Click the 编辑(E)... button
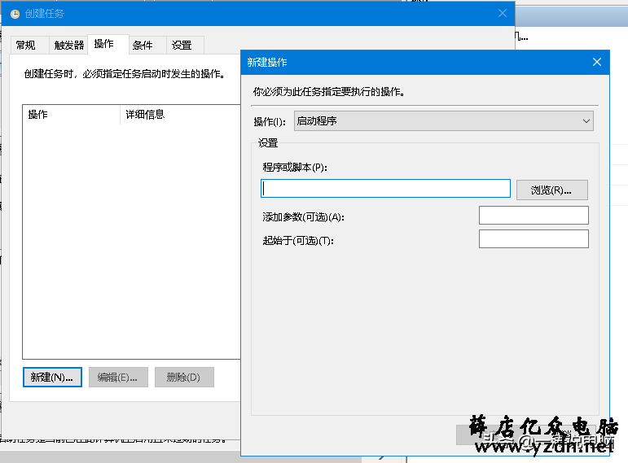Image resolution: width=628 pixels, height=463 pixels. [x=118, y=377]
